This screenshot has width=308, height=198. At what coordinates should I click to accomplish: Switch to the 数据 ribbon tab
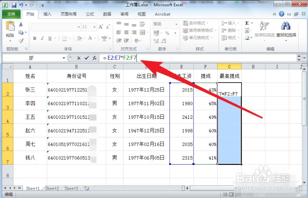coord(107,14)
